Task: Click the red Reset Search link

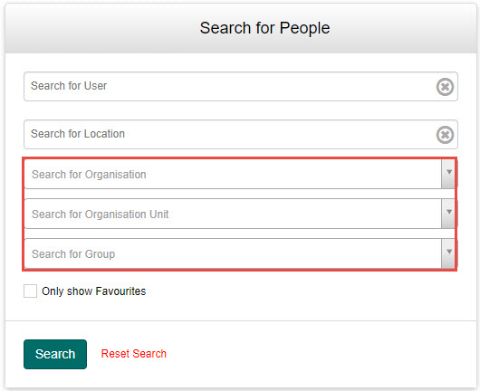Action: pyautogui.click(x=134, y=354)
